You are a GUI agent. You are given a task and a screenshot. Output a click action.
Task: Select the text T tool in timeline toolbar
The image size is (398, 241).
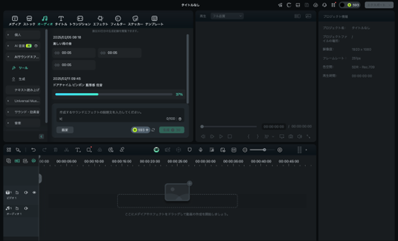(x=78, y=150)
